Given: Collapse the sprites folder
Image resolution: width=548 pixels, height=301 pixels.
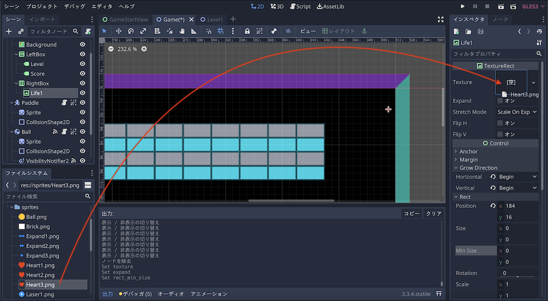Looking at the screenshot, I should tap(12, 207).
